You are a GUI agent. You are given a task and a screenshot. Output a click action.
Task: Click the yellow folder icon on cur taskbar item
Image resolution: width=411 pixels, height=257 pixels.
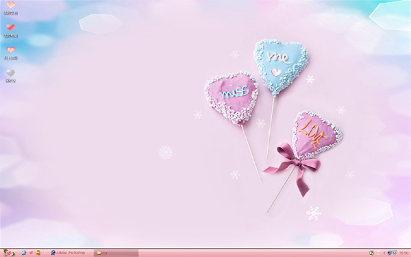click(x=99, y=253)
